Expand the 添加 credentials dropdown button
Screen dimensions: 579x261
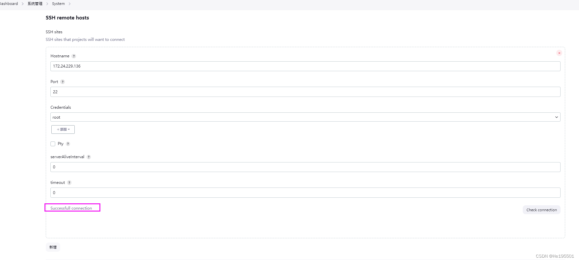(x=63, y=130)
